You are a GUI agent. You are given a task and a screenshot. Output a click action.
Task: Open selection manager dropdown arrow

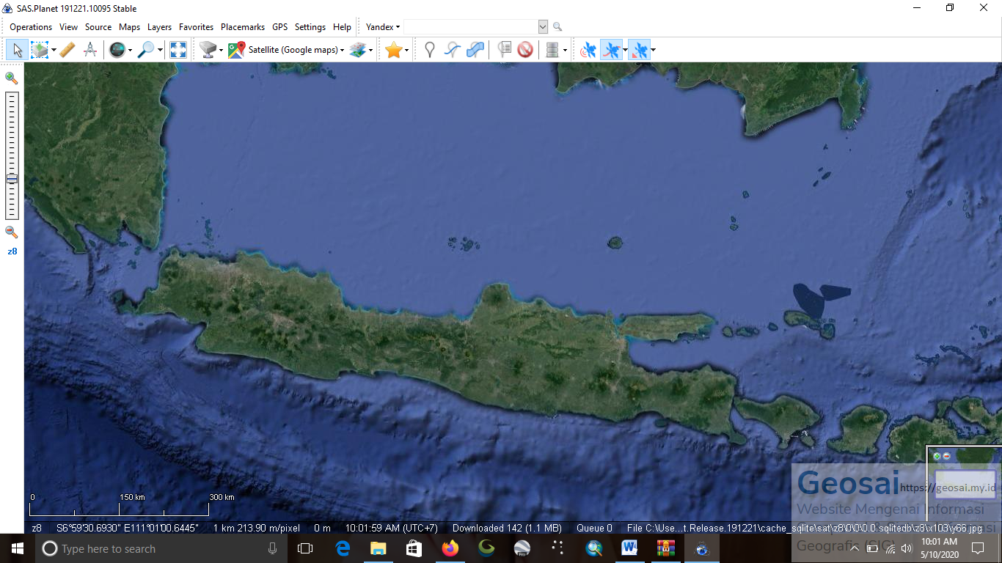tap(54, 51)
